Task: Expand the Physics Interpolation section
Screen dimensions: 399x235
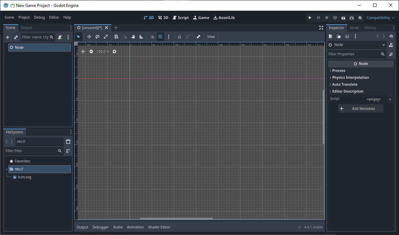Action: pos(350,77)
